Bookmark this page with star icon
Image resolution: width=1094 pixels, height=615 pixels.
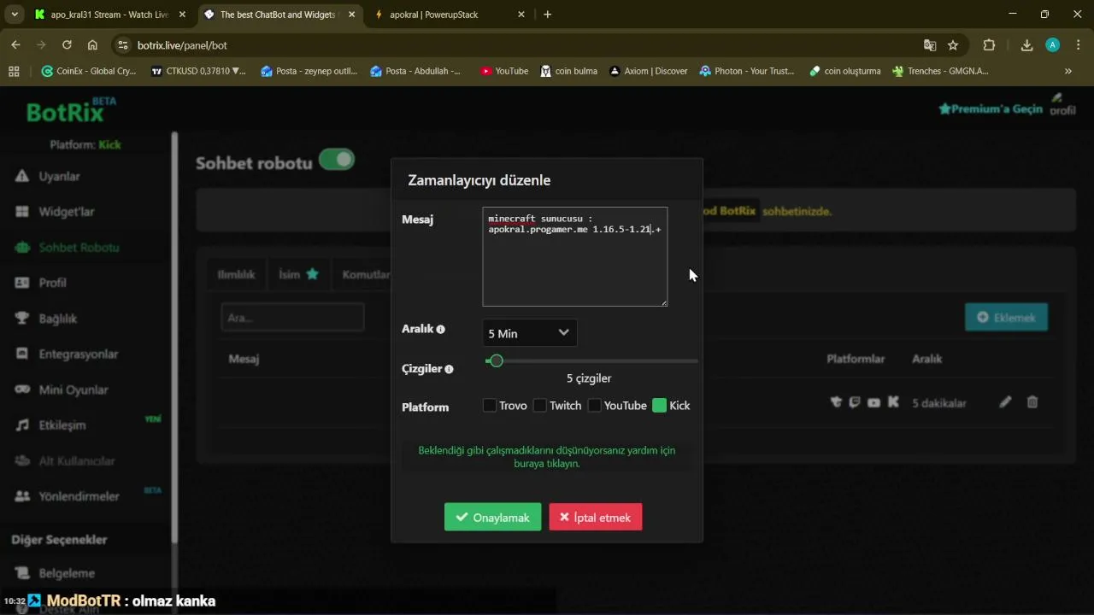coord(953,45)
